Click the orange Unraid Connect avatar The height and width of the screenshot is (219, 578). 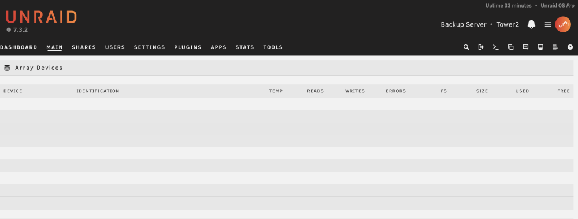coord(563,24)
